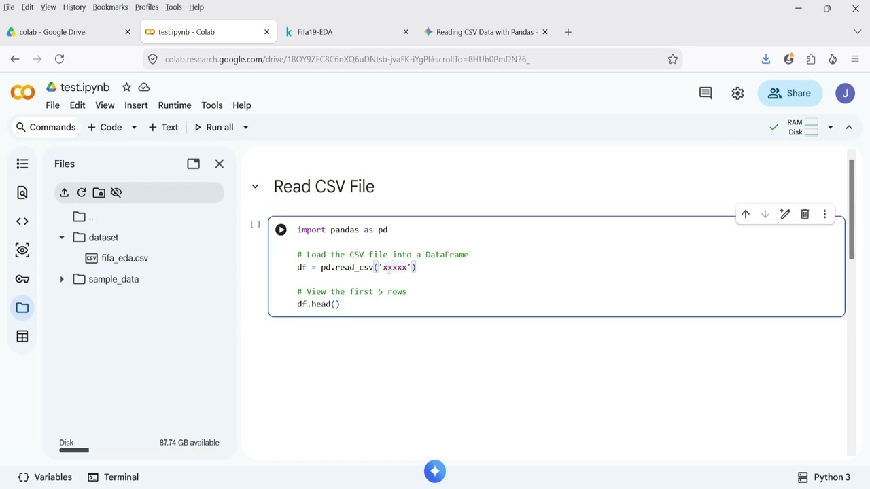Collapse the header toolbar chevron
This screenshot has width=870, height=489.
[x=849, y=127]
